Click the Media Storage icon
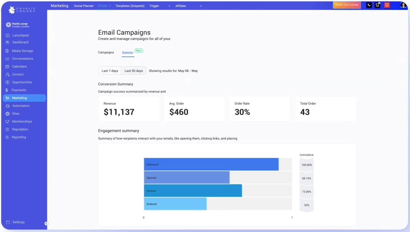Viewport: 410px width, 232px height. (x=7, y=51)
